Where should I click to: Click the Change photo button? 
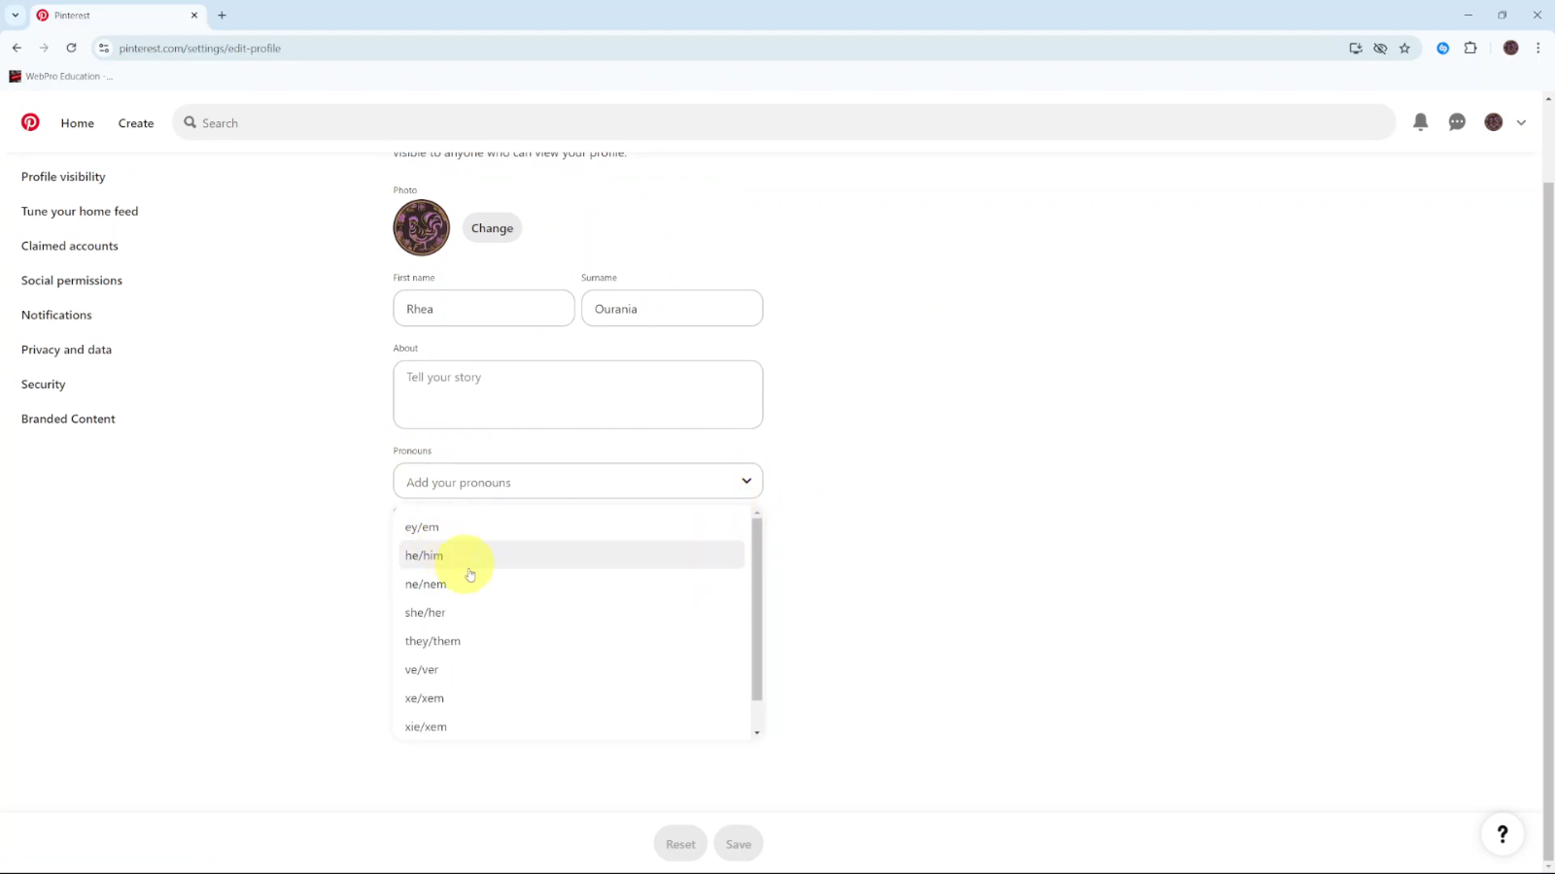tap(492, 228)
